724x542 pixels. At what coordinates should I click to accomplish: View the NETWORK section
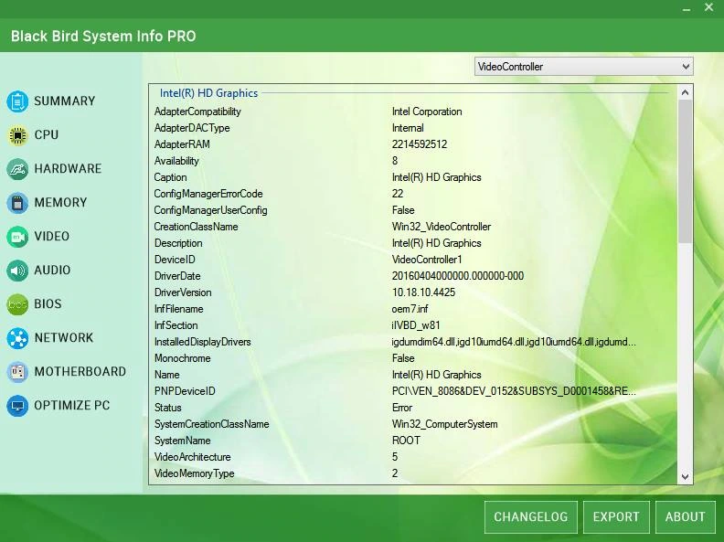point(64,337)
